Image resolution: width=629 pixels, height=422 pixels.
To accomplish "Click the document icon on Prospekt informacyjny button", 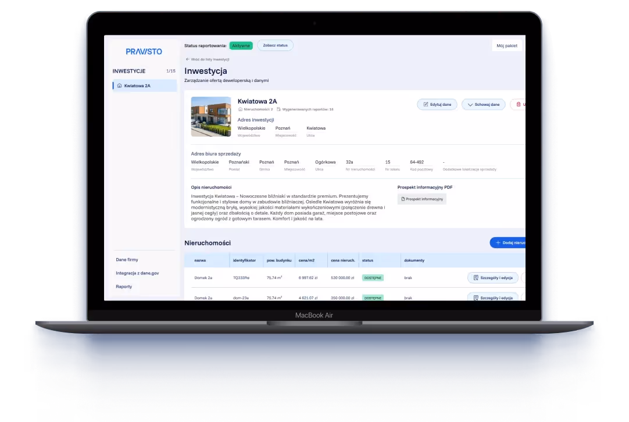I will pyautogui.click(x=403, y=198).
